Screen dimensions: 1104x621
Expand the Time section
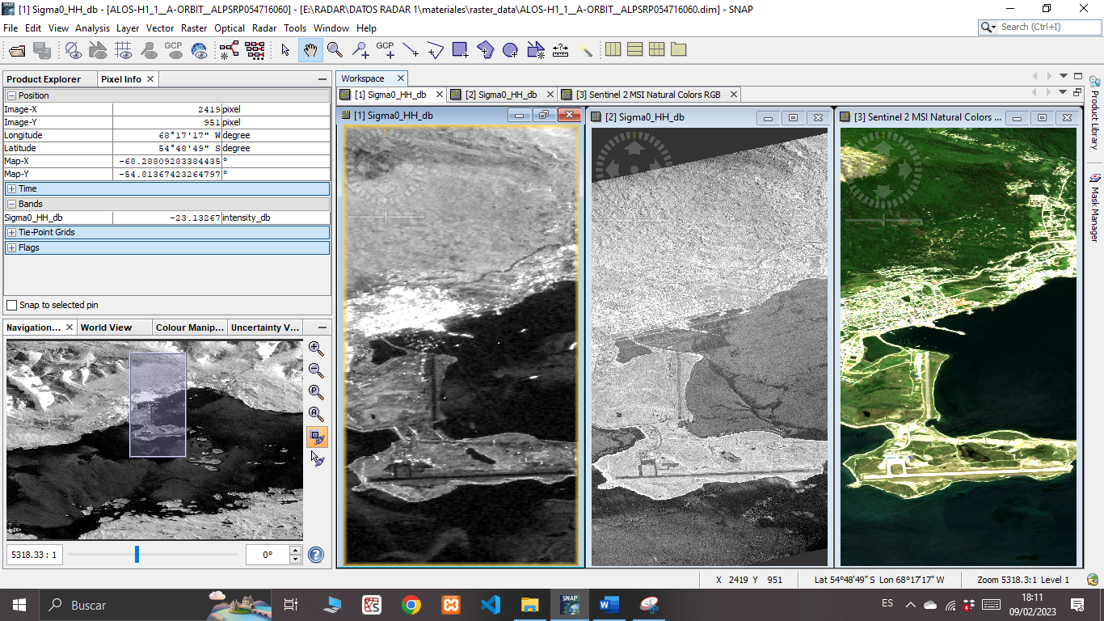coord(12,188)
